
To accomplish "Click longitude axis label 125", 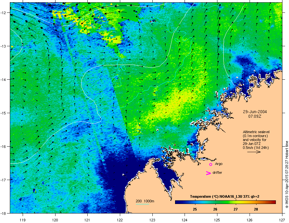I will [217, 220].
